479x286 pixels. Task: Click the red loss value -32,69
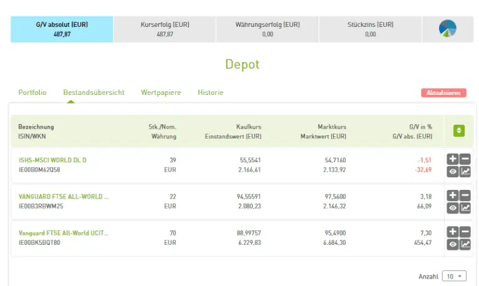pyautogui.click(x=423, y=170)
